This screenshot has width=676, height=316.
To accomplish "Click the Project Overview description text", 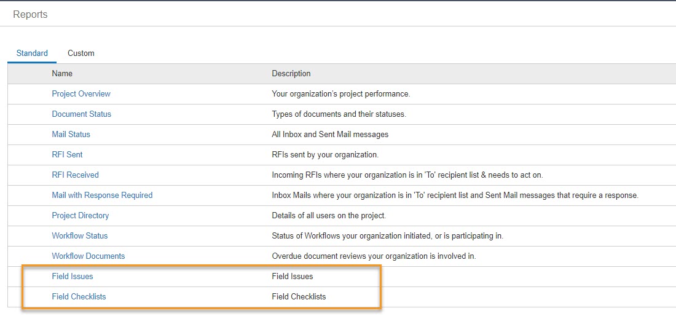I will 340,93.
